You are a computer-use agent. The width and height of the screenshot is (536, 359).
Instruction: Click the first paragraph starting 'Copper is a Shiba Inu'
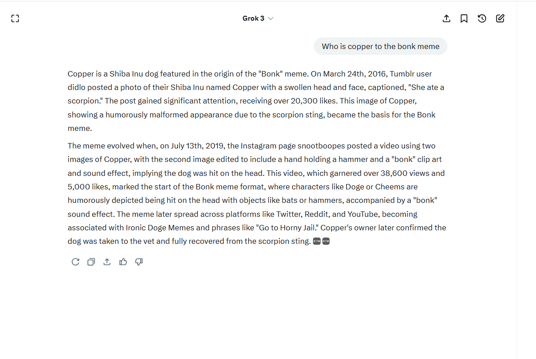[x=256, y=101]
